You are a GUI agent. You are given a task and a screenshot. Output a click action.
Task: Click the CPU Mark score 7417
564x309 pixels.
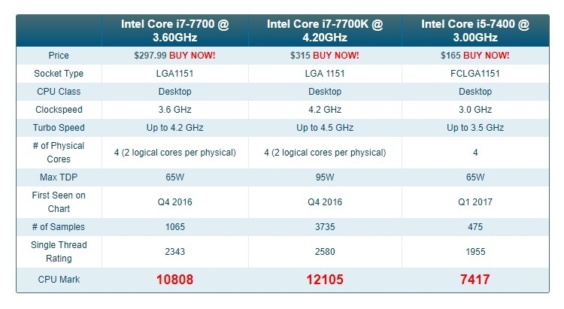475,280
